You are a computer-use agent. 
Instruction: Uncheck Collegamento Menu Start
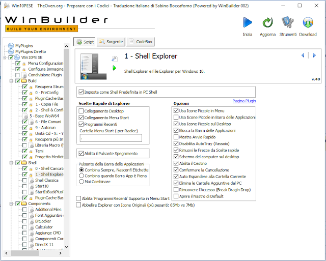[81, 118]
